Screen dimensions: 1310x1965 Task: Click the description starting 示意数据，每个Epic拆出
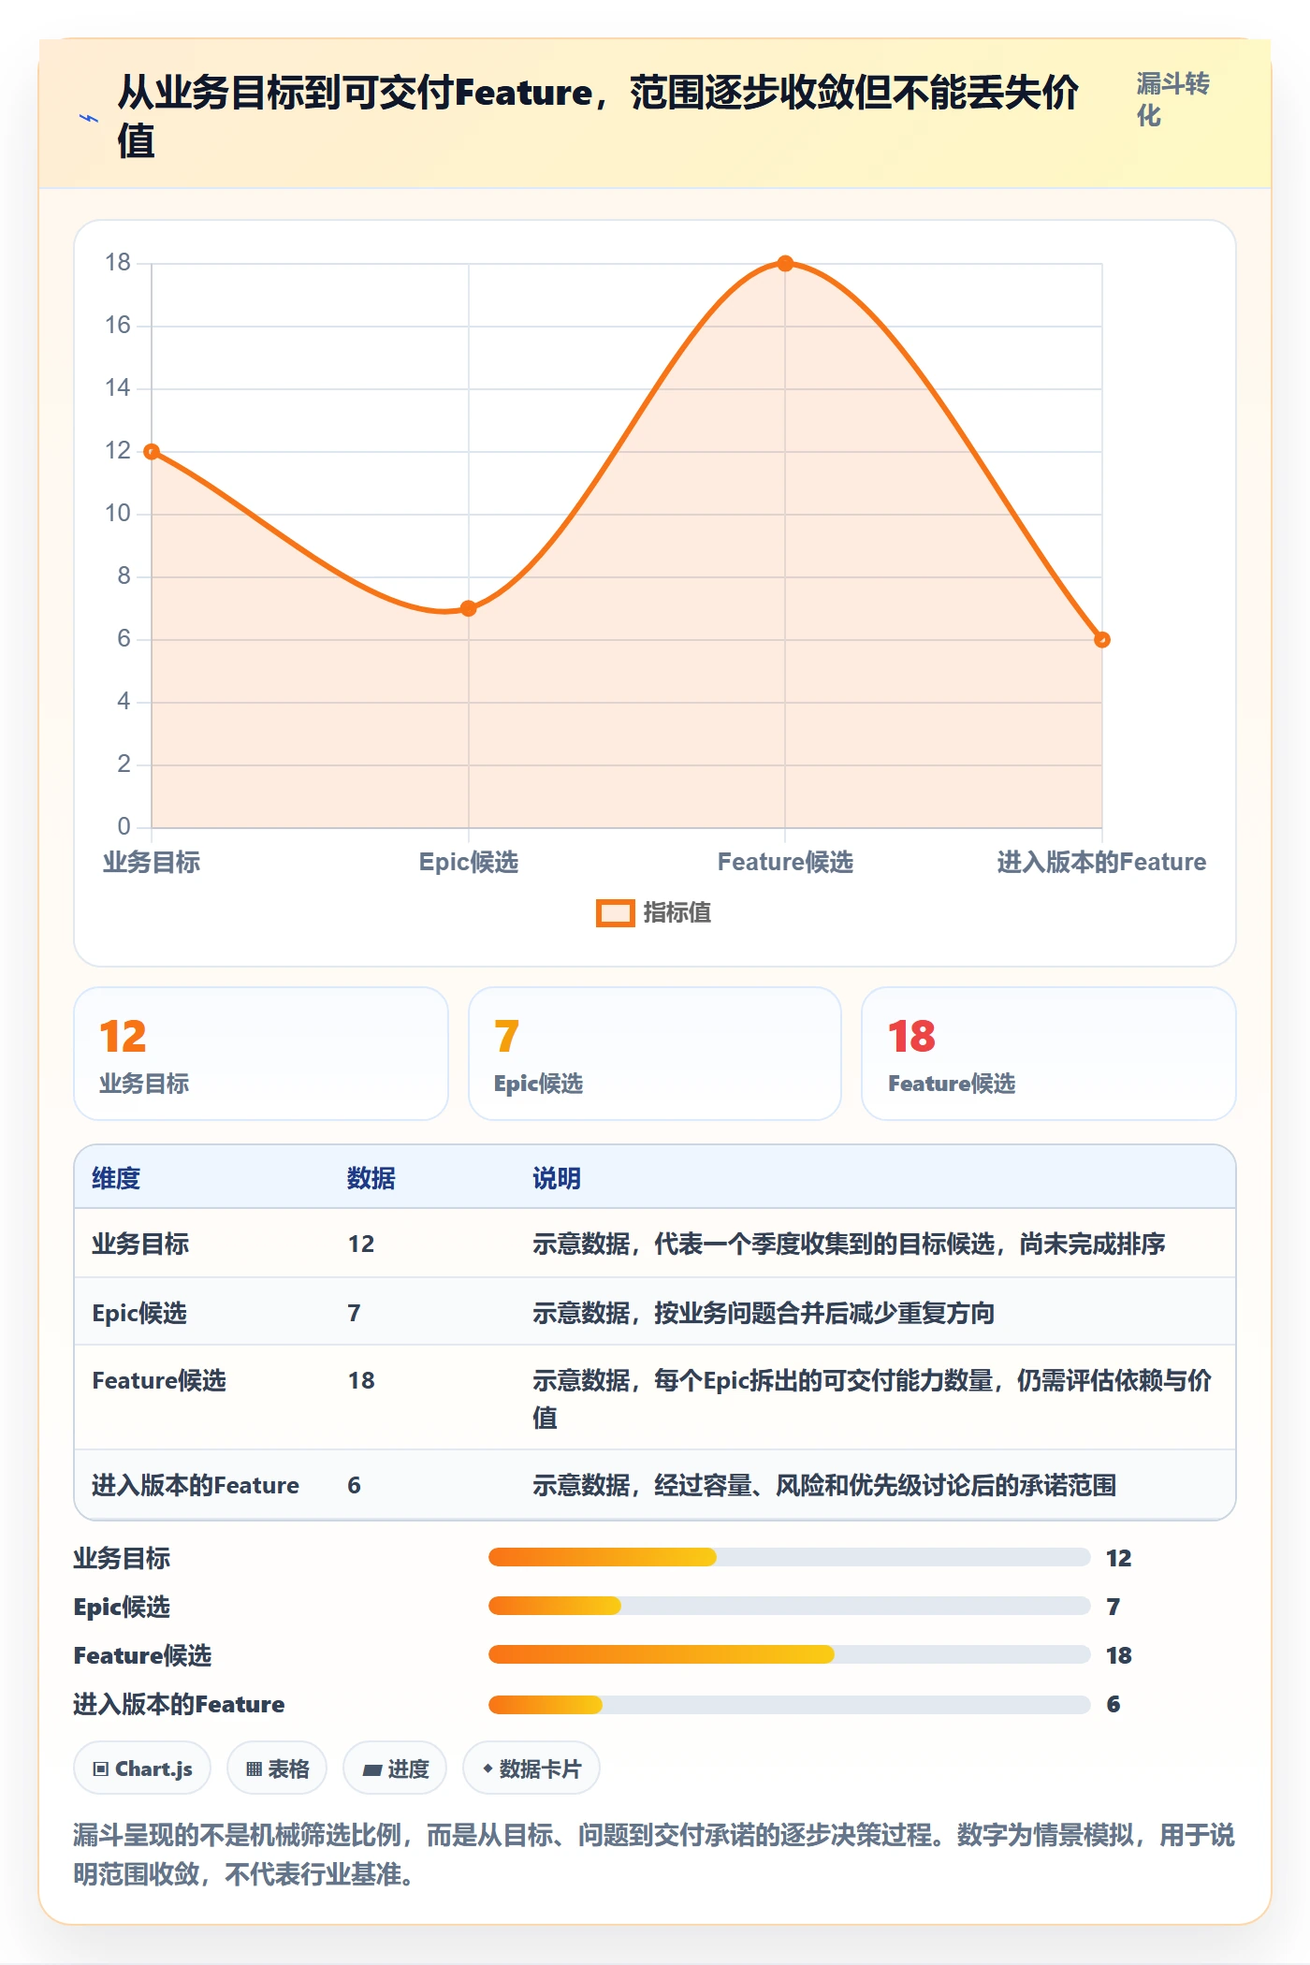[872, 1398]
